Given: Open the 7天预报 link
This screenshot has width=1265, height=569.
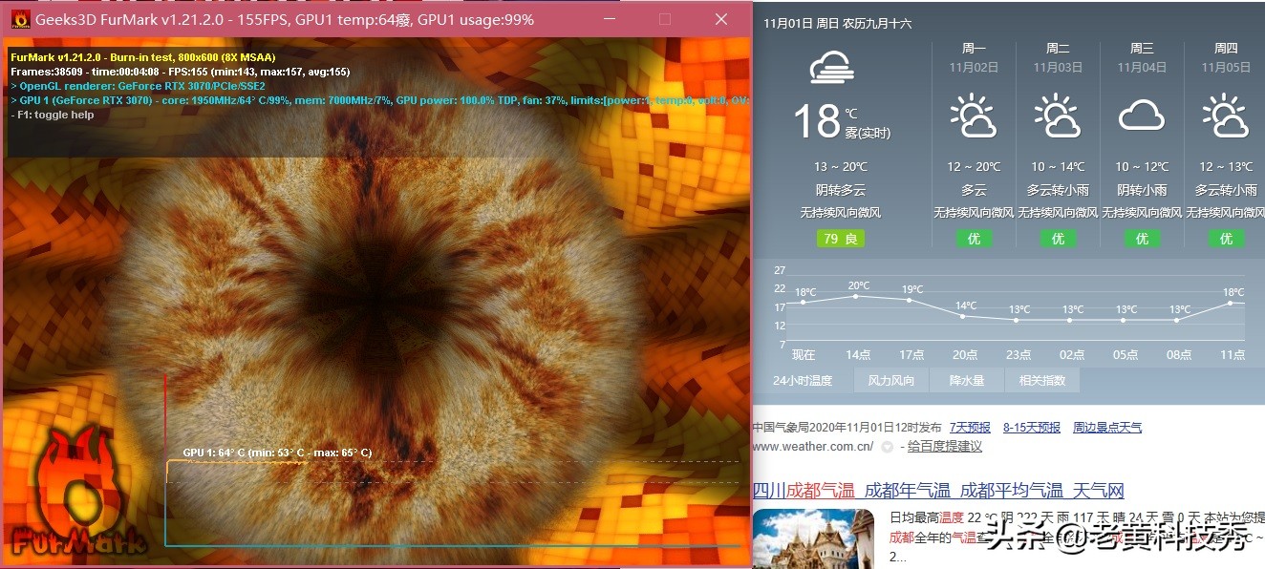Looking at the screenshot, I should coord(969,427).
